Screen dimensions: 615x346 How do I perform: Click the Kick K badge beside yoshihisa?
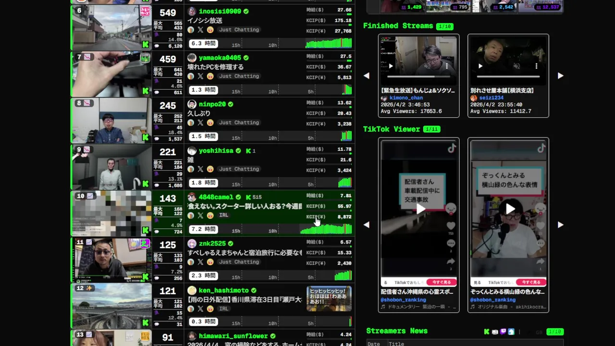coord(248,151)
